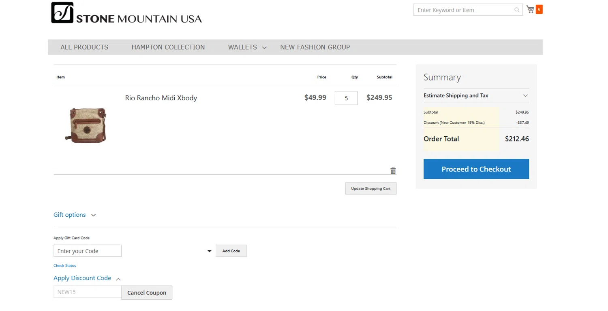Click the Update Shopping Cart button
608x311 pixels.
pyautogui.click(x=370, y=188)
